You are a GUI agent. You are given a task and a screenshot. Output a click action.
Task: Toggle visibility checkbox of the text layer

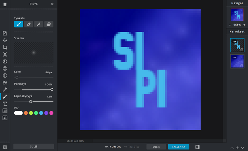tap(242, 50)
